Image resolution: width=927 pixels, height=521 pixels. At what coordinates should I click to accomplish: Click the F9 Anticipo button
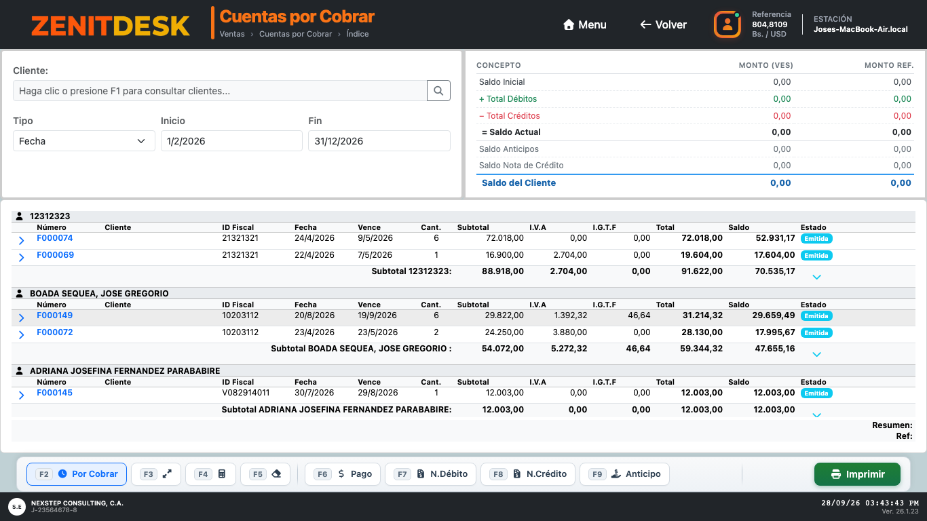pyautogui.click(x=624, y=474)
